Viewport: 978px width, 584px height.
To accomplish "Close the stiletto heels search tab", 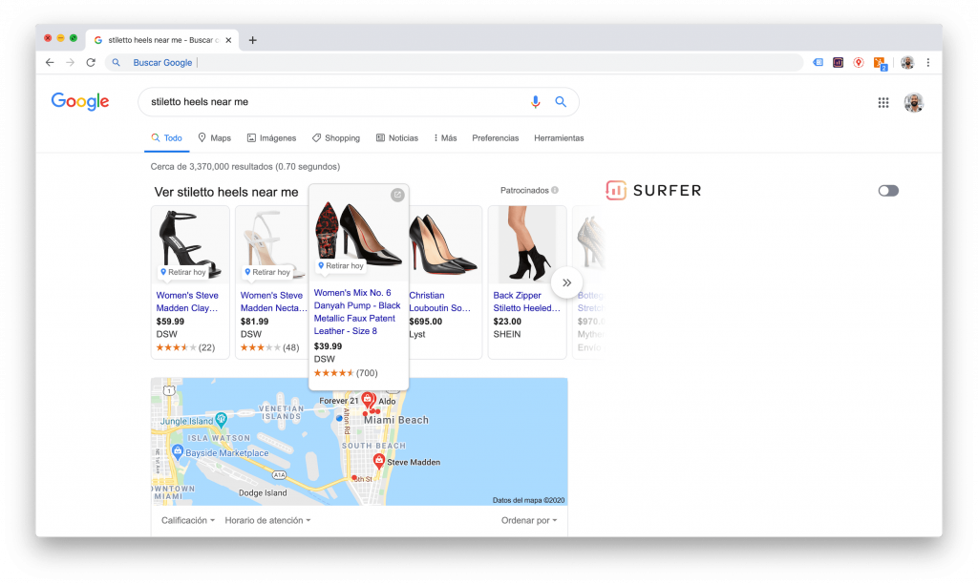I will pyautogui.click(x=228, y=40).
